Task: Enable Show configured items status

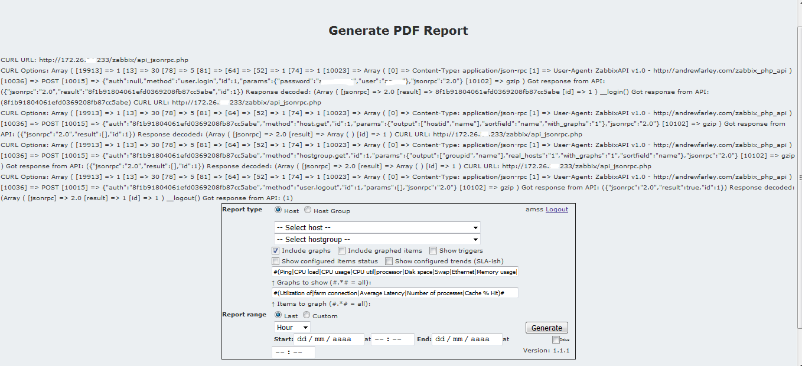Action: 275,261
